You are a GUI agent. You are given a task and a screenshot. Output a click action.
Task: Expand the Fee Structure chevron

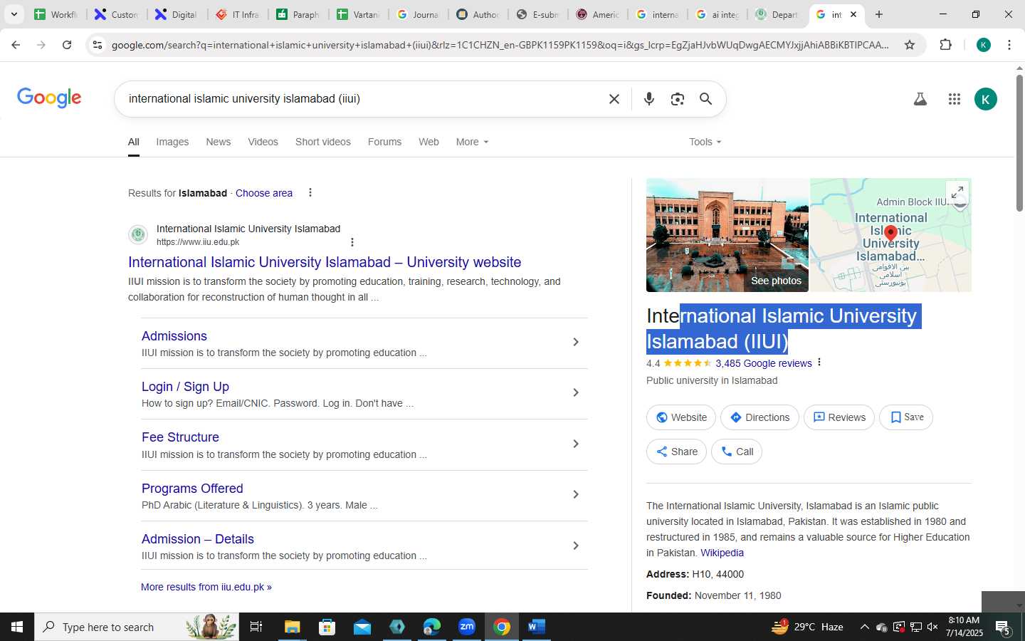pos(576,444)
